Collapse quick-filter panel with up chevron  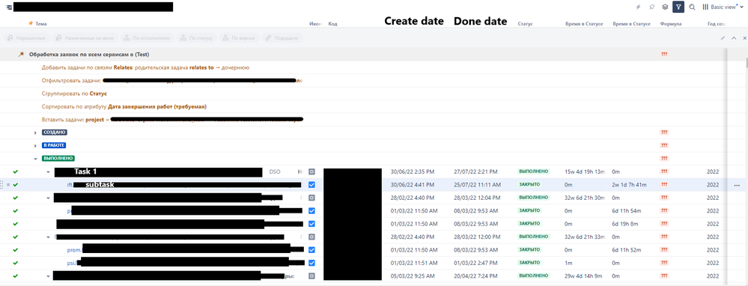[x=734, y=37]
